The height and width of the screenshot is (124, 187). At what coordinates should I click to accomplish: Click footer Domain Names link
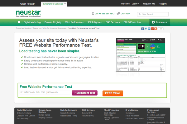pyautogui.click(x=44, y=115)
